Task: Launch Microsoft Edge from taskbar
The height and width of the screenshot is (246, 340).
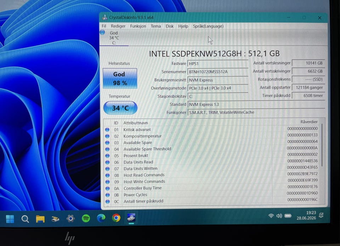Action: (x=101, y=218)
